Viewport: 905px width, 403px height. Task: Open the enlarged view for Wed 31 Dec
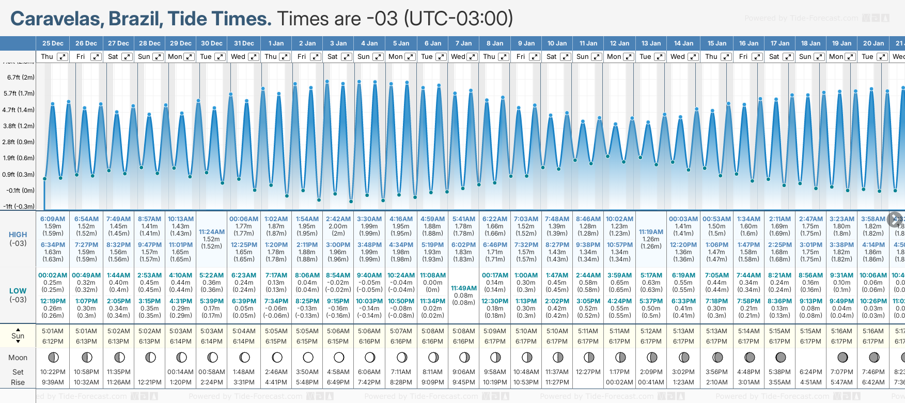pyautogui.click(x=254, y=57)
